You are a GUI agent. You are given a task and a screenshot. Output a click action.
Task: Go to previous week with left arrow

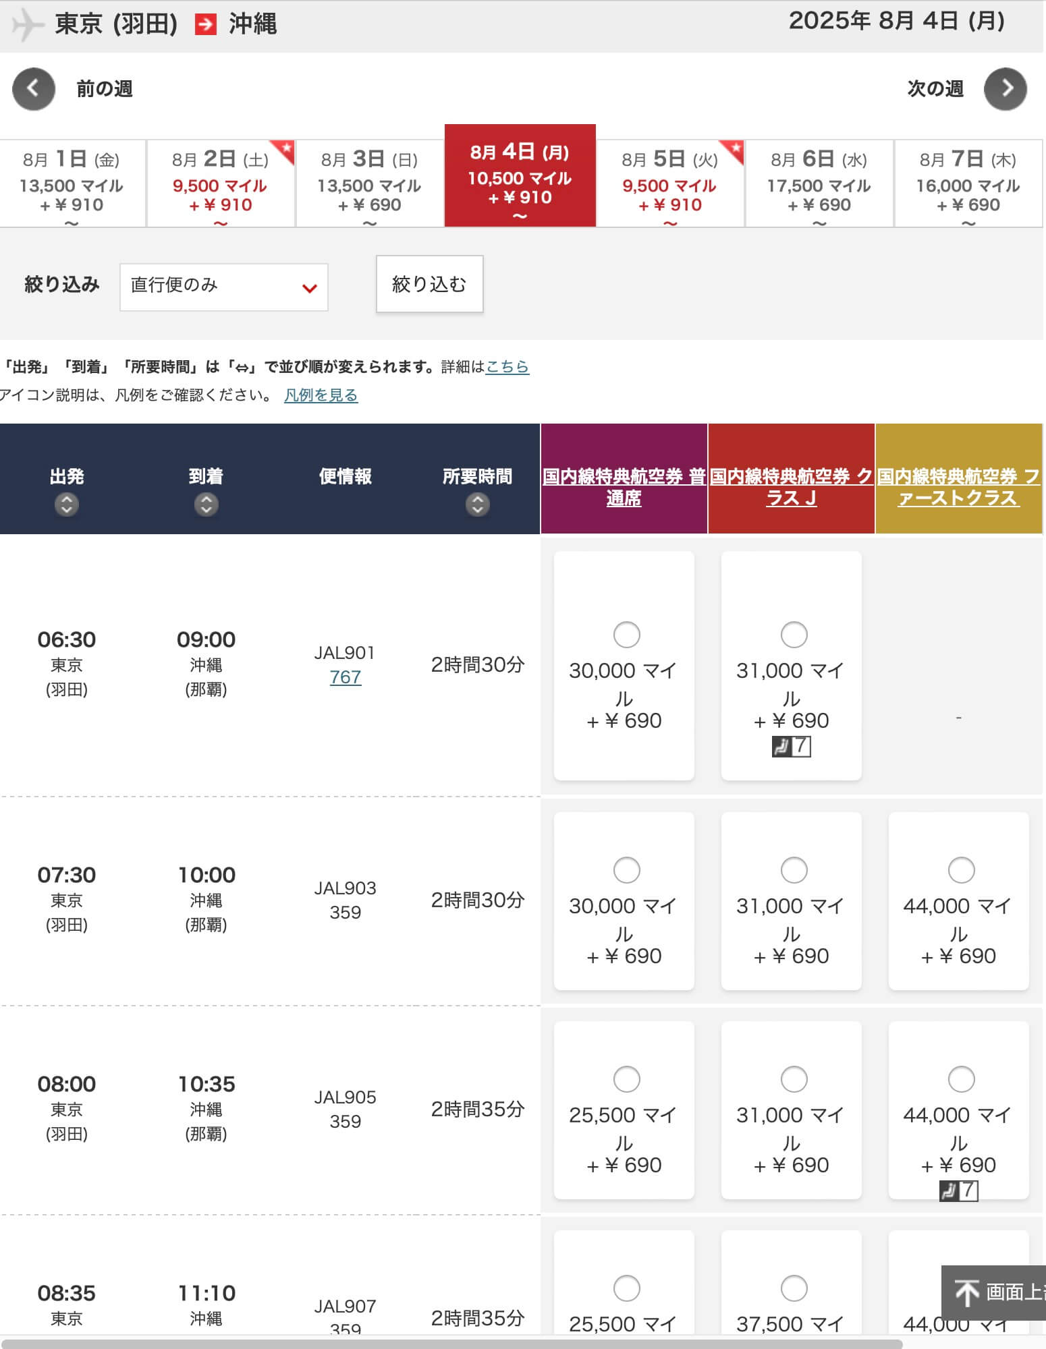[34, 88]
